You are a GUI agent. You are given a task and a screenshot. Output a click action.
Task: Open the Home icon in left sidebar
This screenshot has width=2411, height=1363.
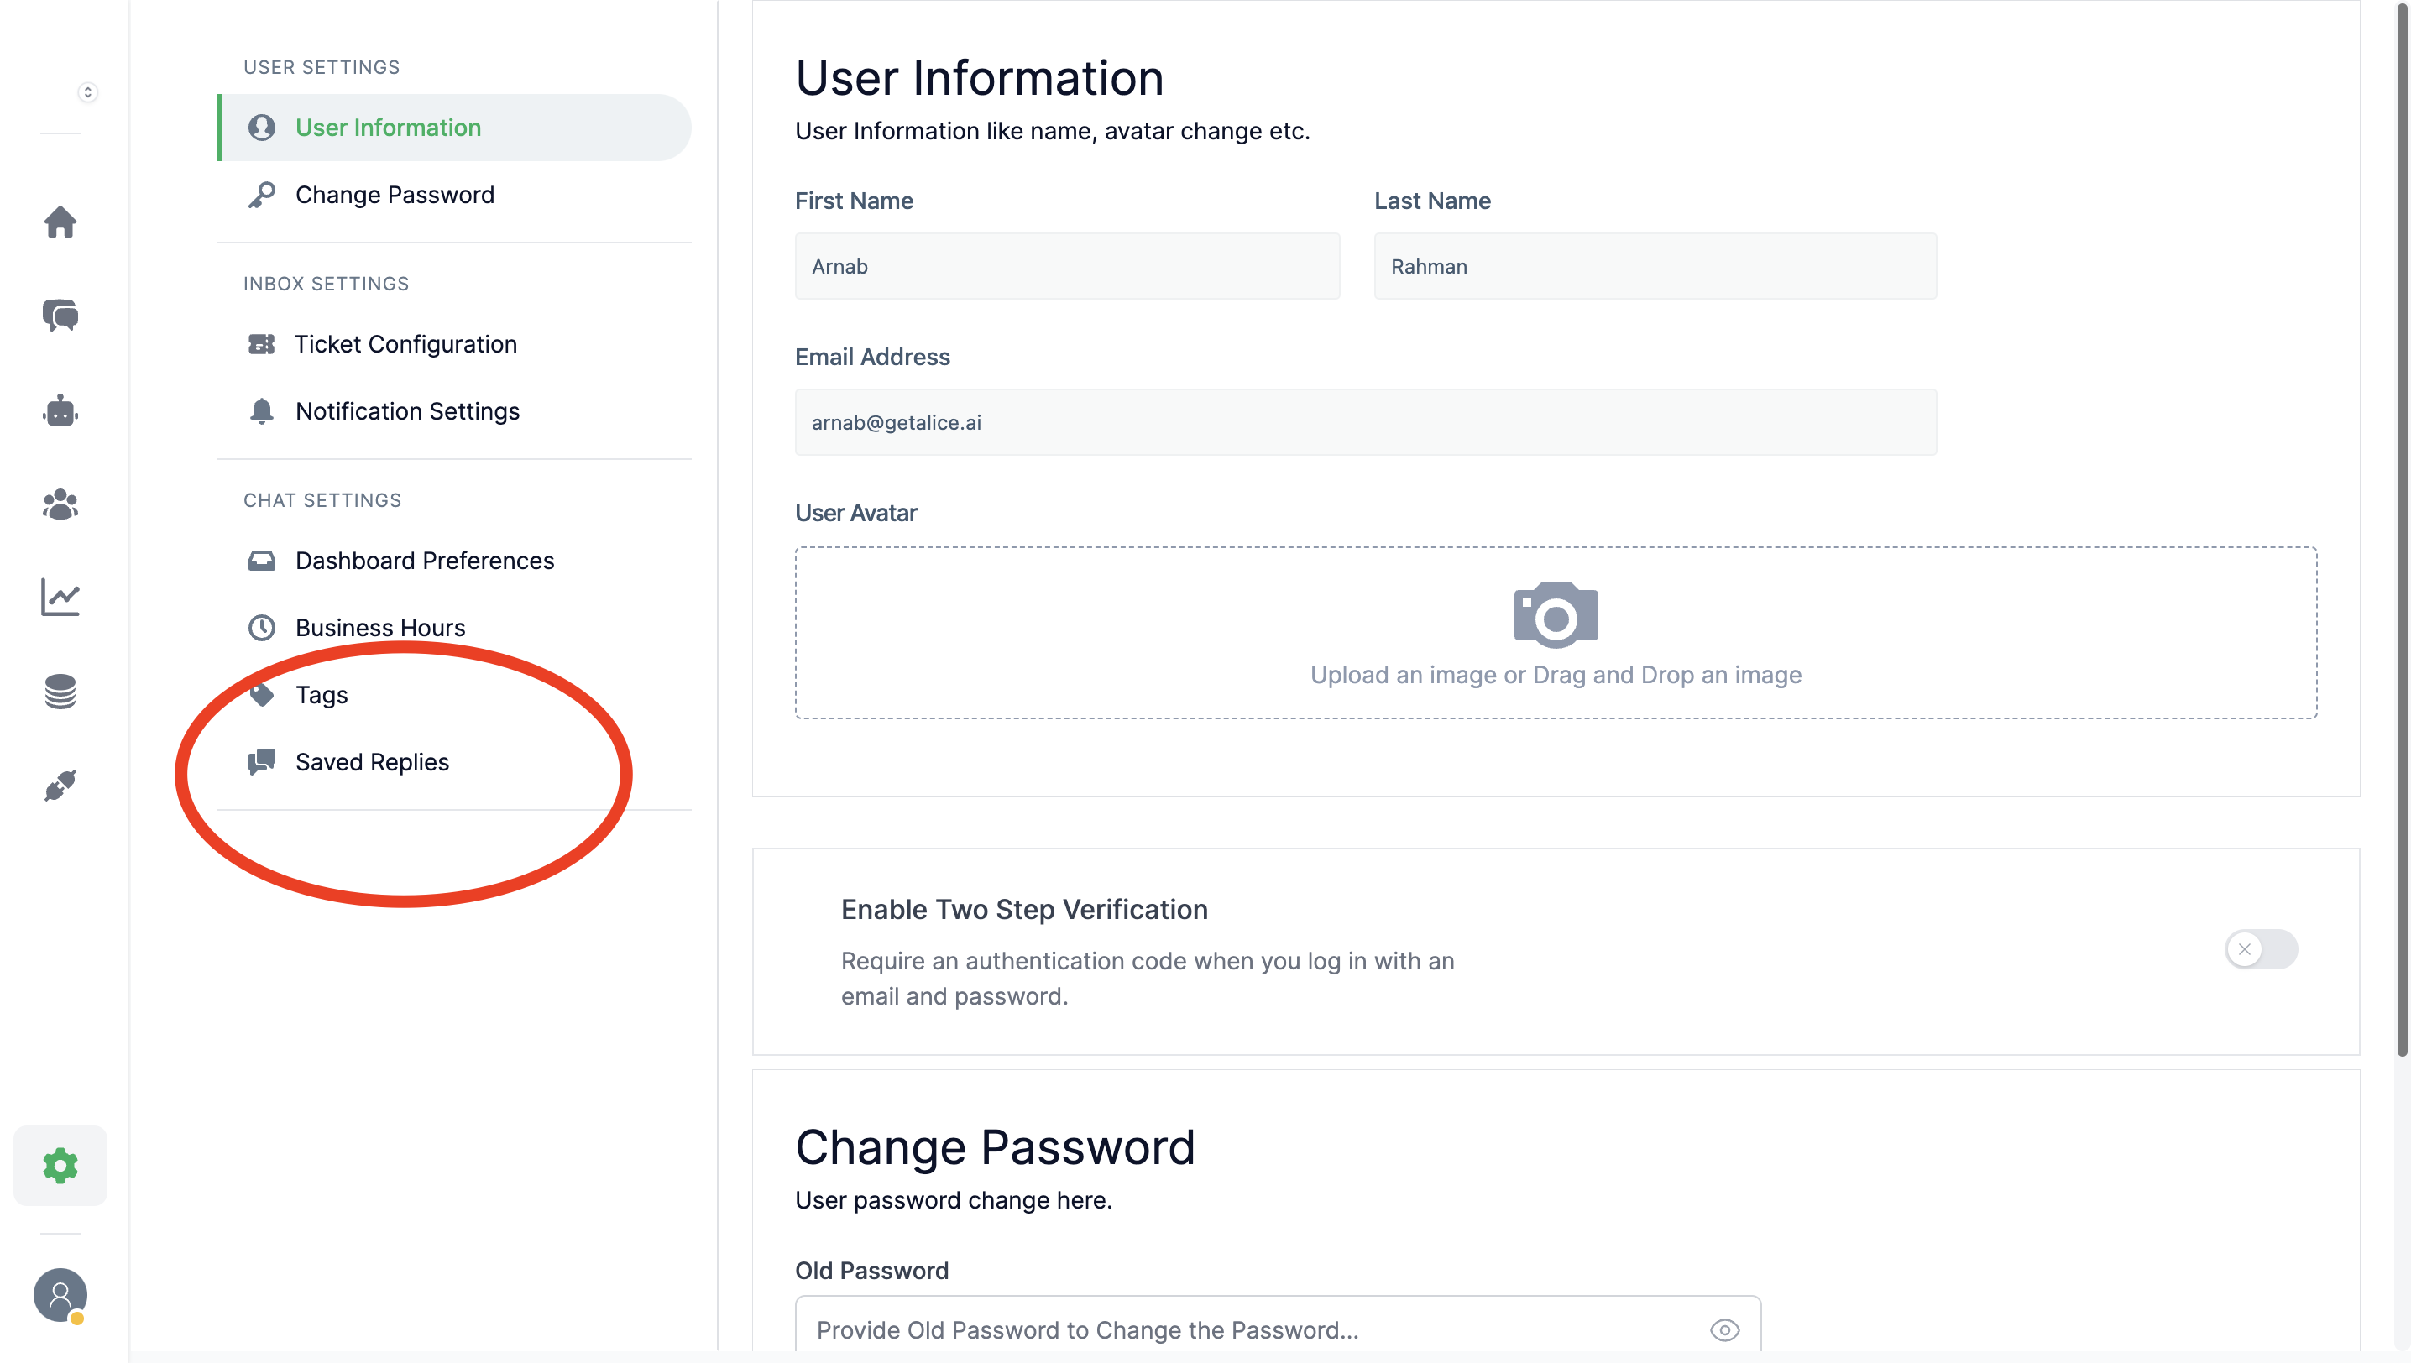(60, 222)
